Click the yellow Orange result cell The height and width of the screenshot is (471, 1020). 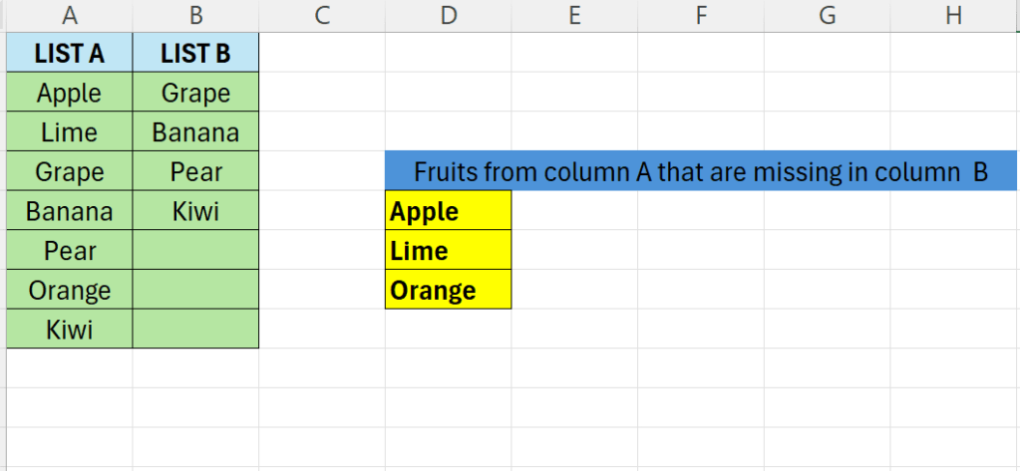click(x=448, y=291)
